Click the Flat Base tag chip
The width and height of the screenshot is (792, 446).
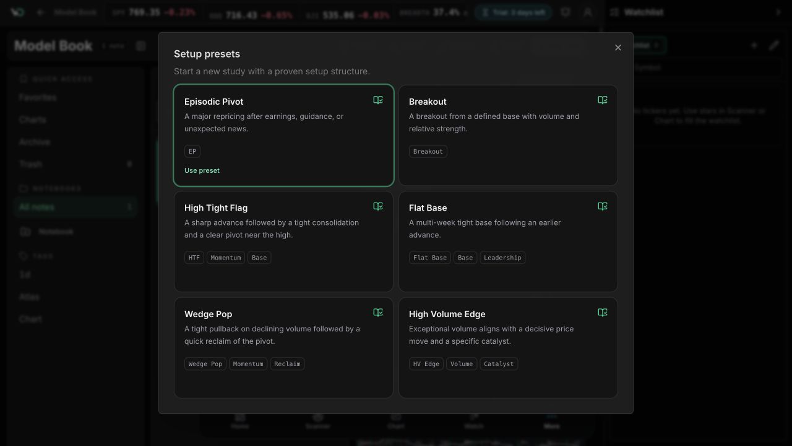coord(430,258)
